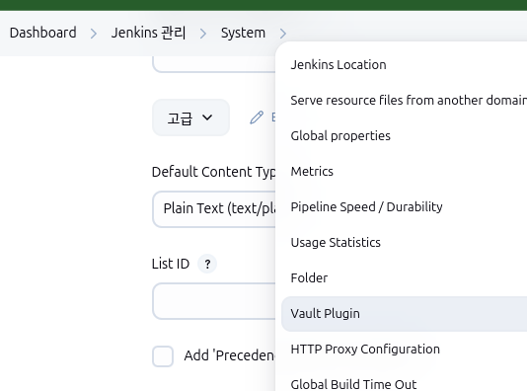Expand the chevron after Dashboard breadcrumb
This screenshot has width=527, height=391.
(94, 34)
